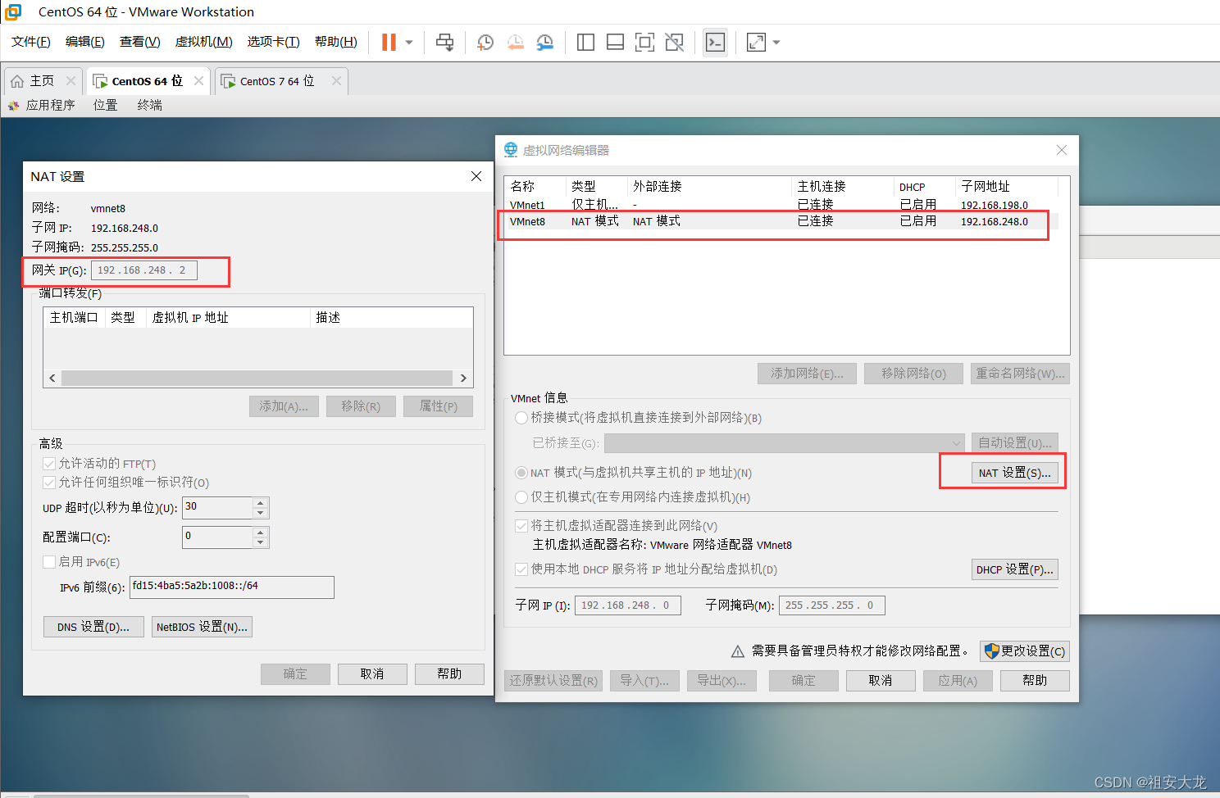Open the 已桥接至 dropdown
Screen dimensions: 1220x798
point(785,443)
